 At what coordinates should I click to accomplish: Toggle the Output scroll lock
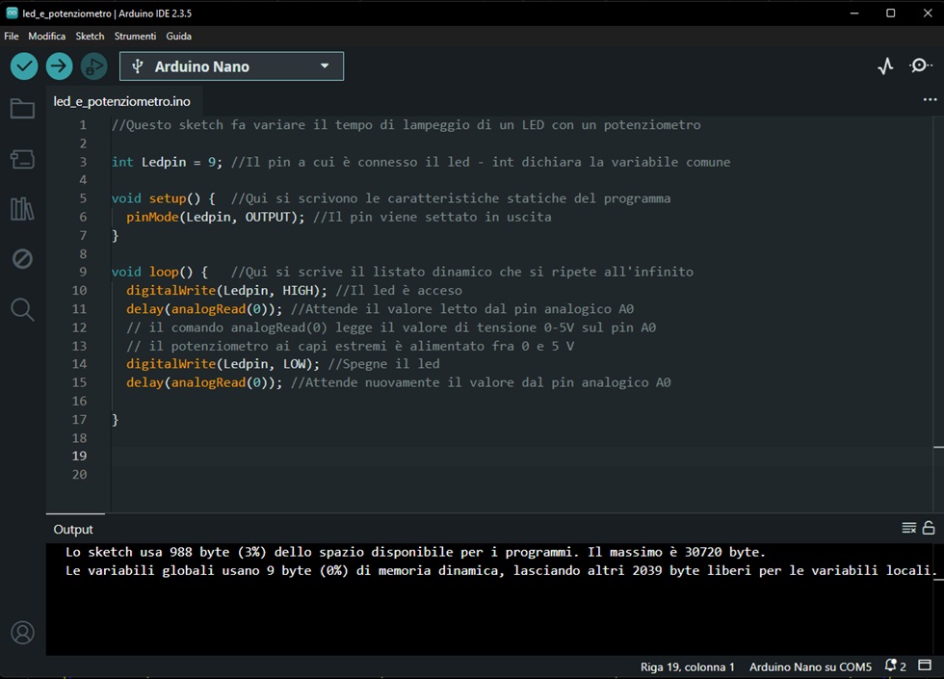(929, 528)
